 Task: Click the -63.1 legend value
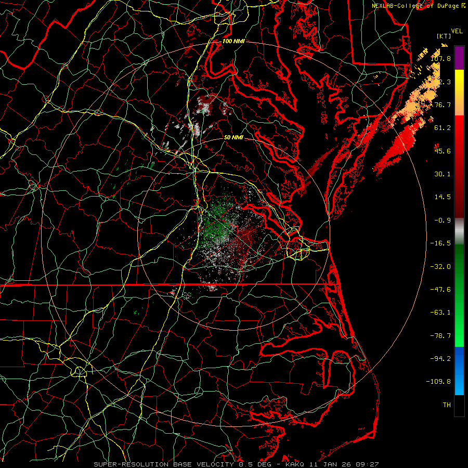[x=440, y=313]
